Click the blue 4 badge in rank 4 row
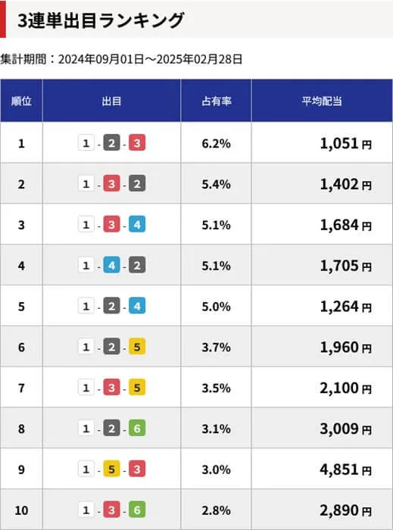 coord(112,265)
